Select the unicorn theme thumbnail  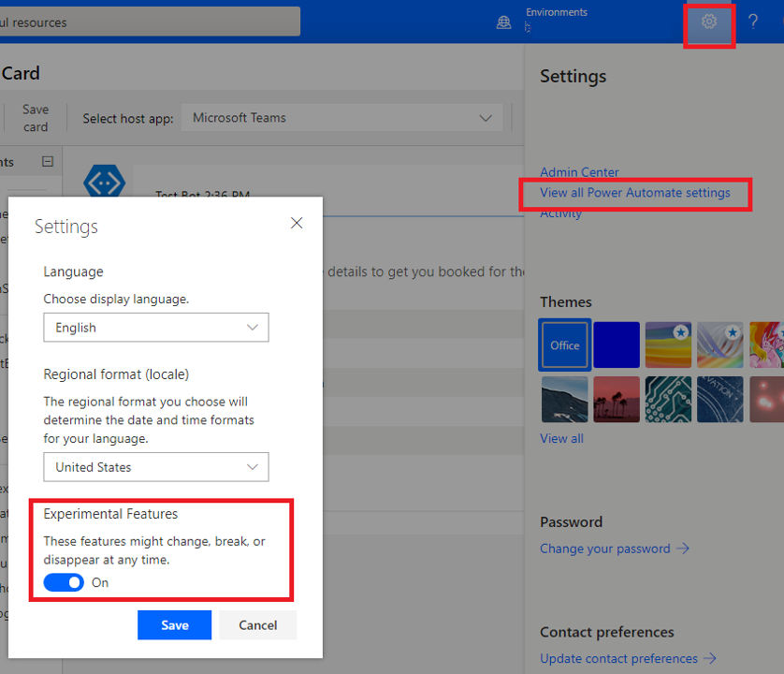coord(766,344)
